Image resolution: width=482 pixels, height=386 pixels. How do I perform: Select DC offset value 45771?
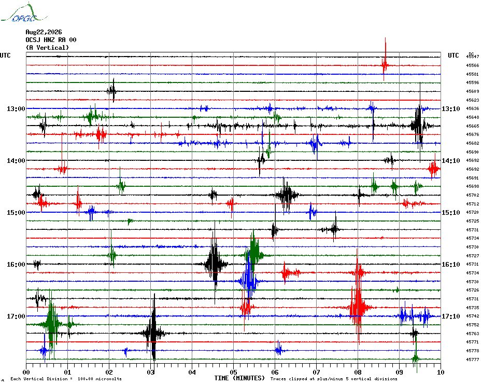click(473, 342)
